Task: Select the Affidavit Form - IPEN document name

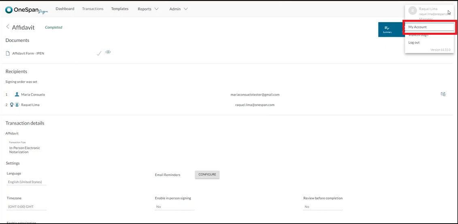Action: pyautogui.click(x=28, y=53)
